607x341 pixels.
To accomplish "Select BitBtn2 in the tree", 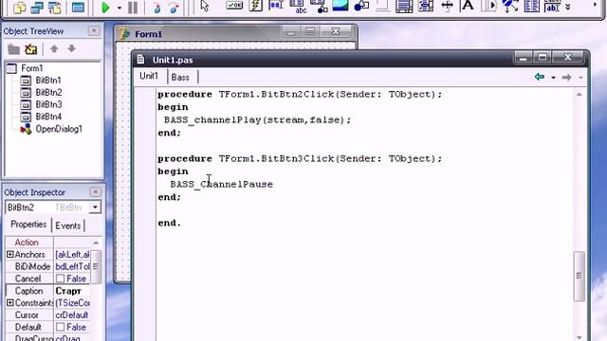I will pos(48,93).
